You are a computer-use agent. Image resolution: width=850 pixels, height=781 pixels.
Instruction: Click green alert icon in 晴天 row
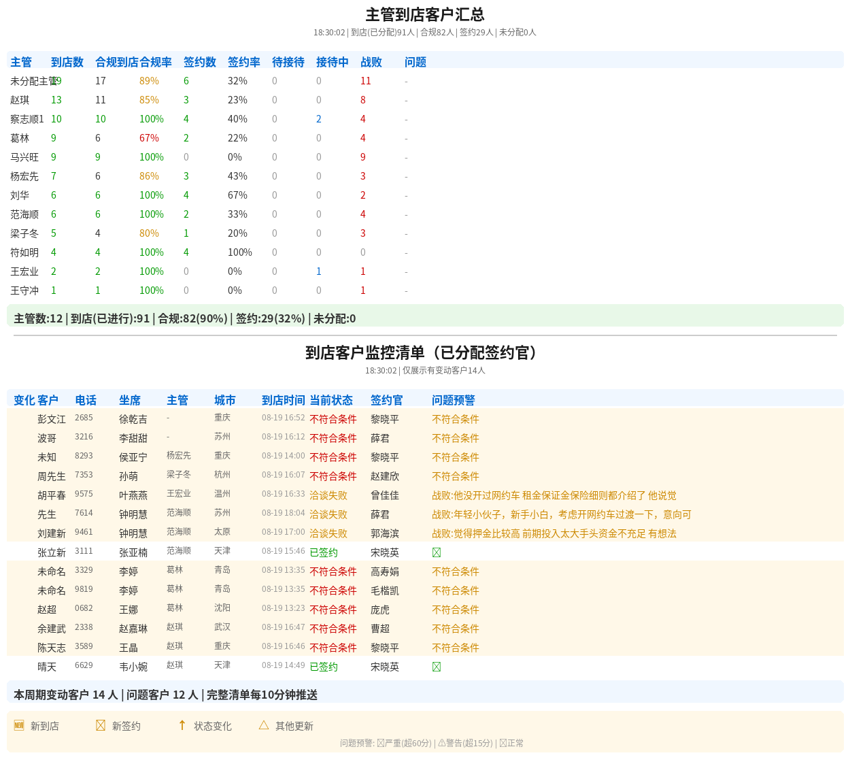[x=437, y=667]
